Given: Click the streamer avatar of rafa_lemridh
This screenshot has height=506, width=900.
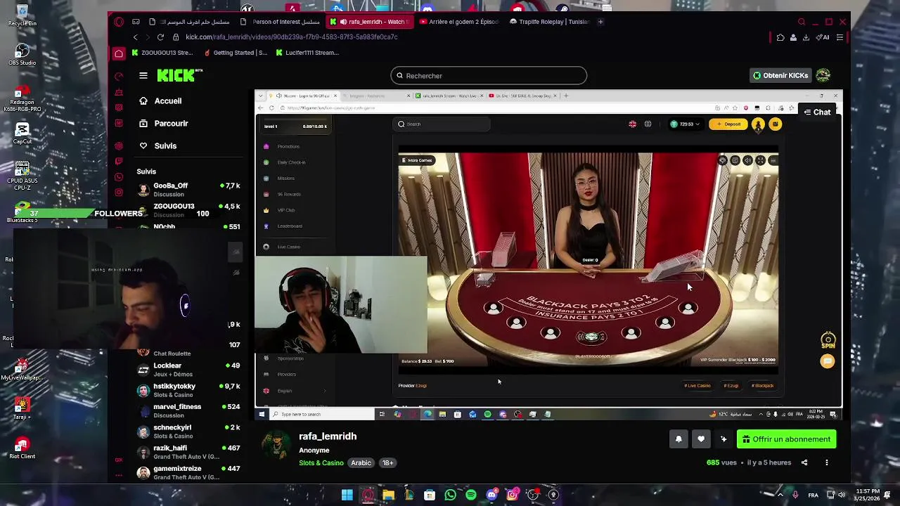Looking at the screenshot, I should [x=276, y=446].
